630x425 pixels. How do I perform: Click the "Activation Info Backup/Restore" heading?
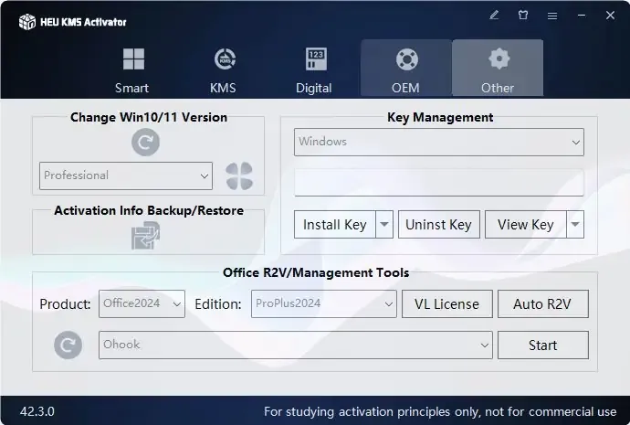(149, 210)
